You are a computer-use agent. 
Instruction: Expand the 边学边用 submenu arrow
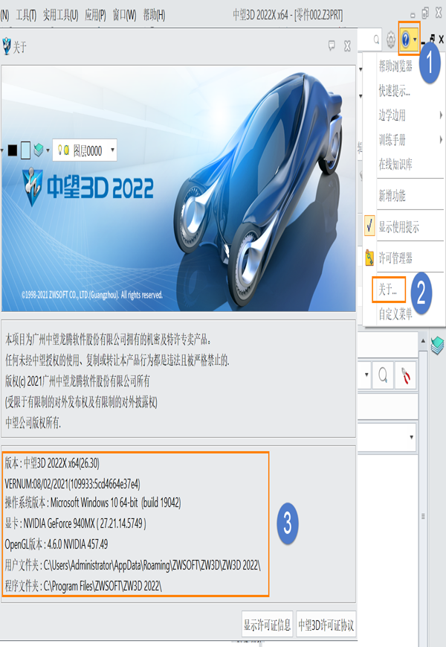[x=441, y=115]
